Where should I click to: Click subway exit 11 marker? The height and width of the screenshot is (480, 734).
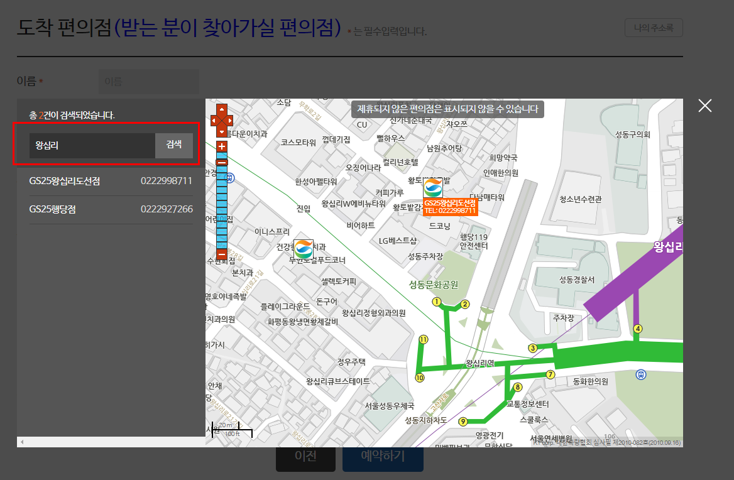[423, 340]
